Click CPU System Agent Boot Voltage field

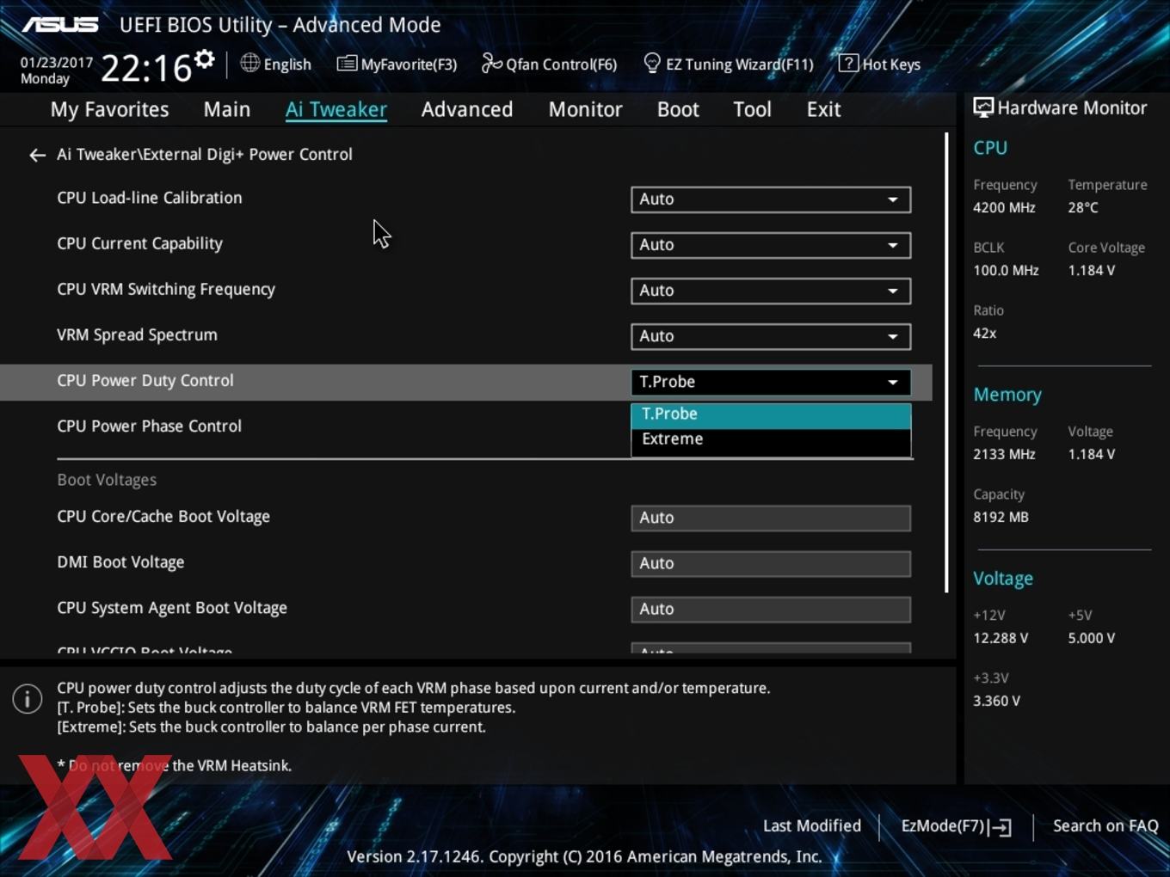(x=771, y=609)
